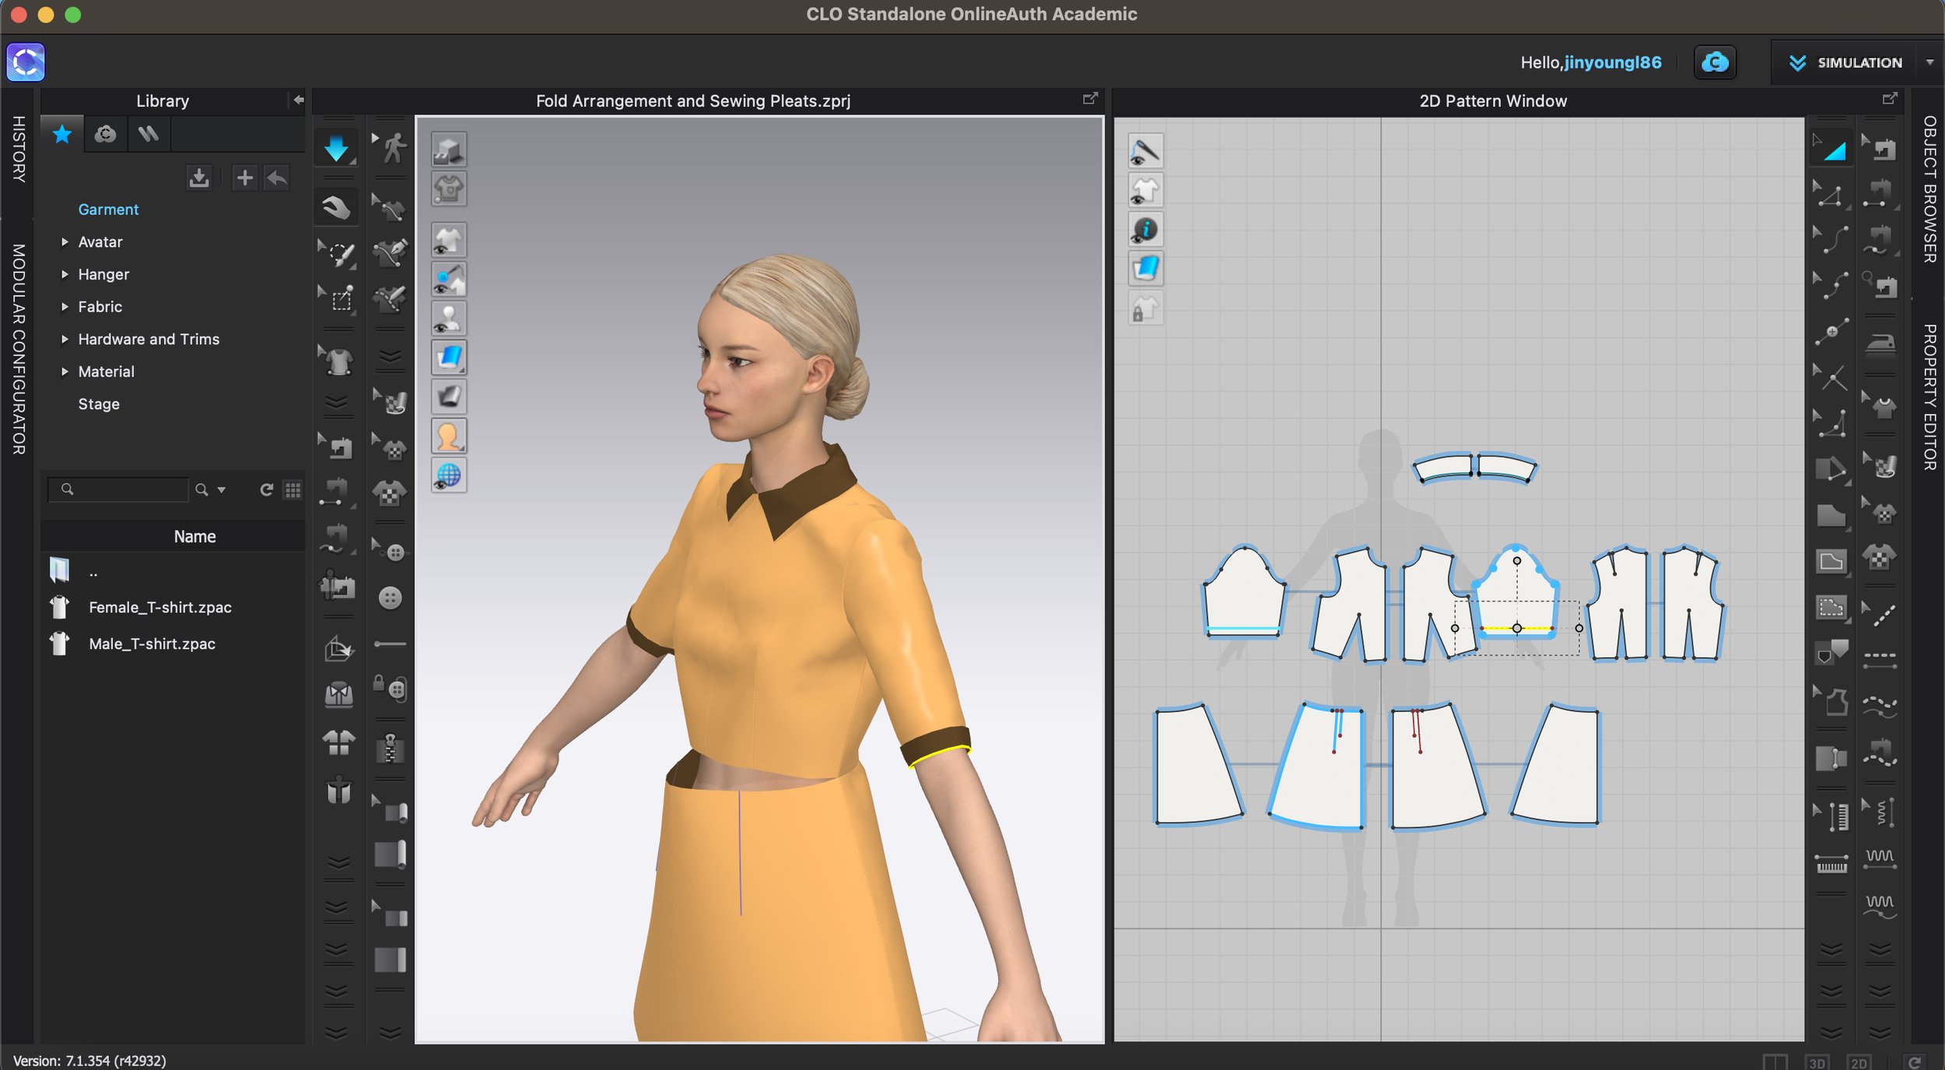Click split window layout icon
The width and height of the screenshot is (1945, 1070).
click(x=1775, y=1062)
